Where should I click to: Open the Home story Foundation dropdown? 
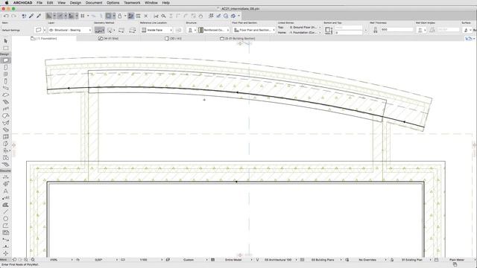(x=305, y=33)
